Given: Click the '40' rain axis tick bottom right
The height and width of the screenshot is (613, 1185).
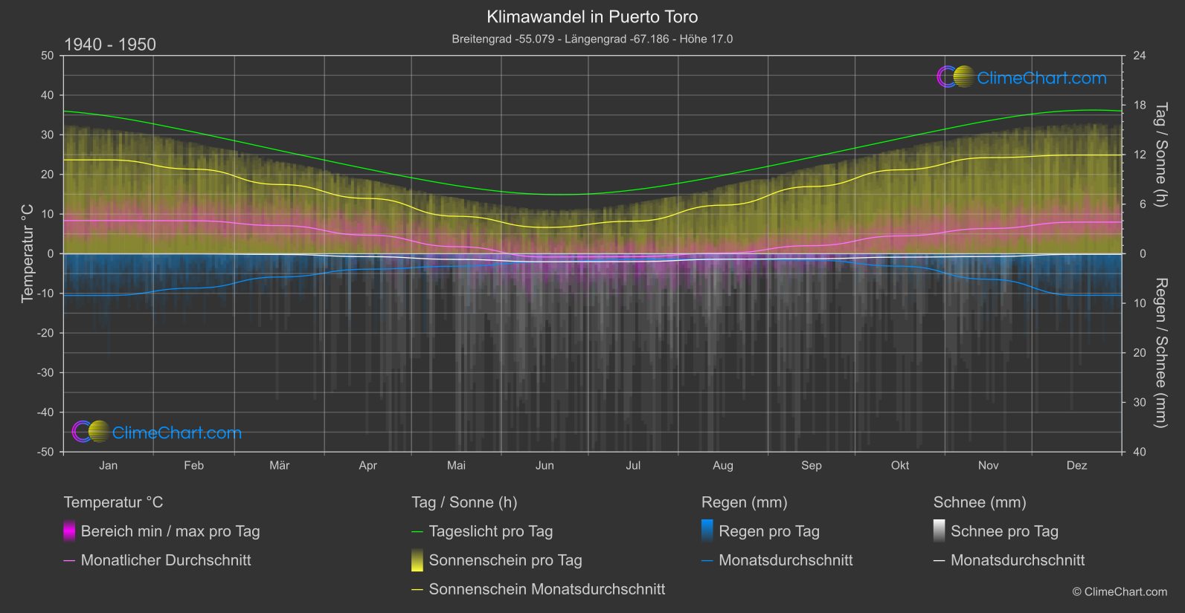Looking at the screenshot, I should click(x=1139, y=452).
